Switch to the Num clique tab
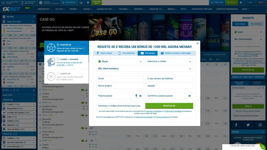 104,53
